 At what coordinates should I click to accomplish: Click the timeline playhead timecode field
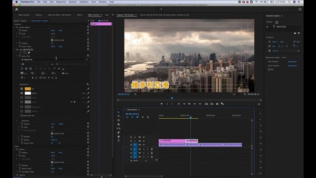pos(132,114)
